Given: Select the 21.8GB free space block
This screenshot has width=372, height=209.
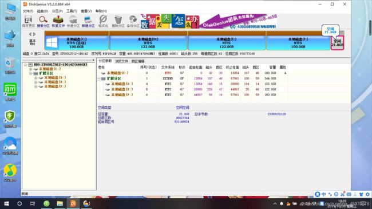Looking at the screenshot, I should 337,43.
